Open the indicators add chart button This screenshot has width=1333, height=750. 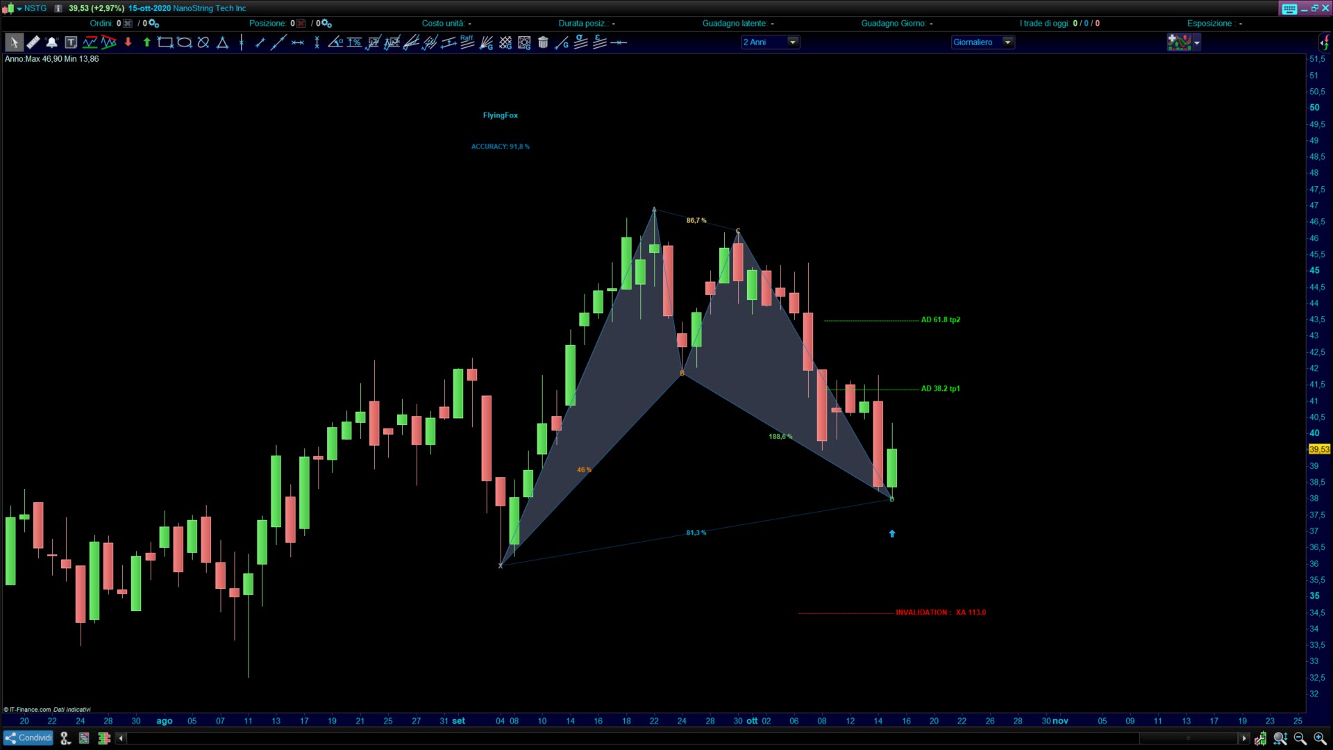tap(1178, 42)
